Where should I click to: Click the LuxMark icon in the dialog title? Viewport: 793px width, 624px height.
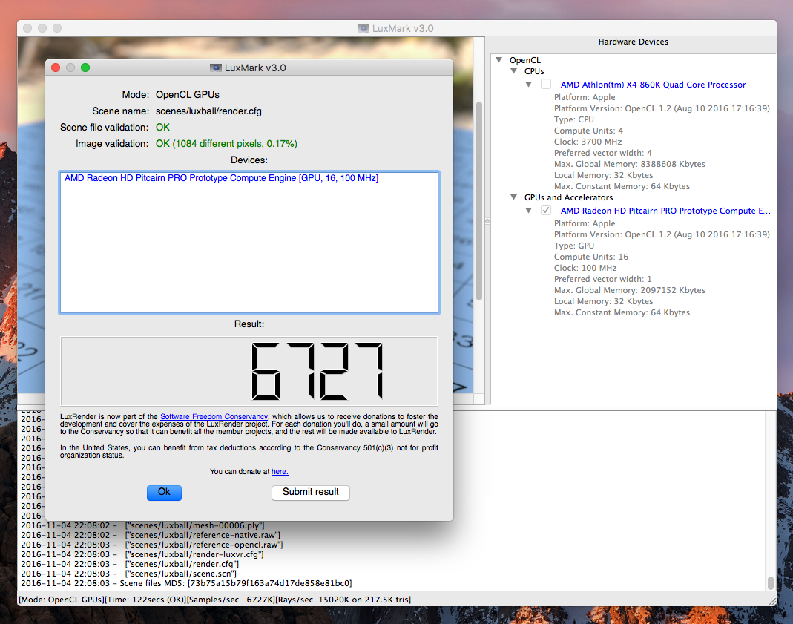215,68
